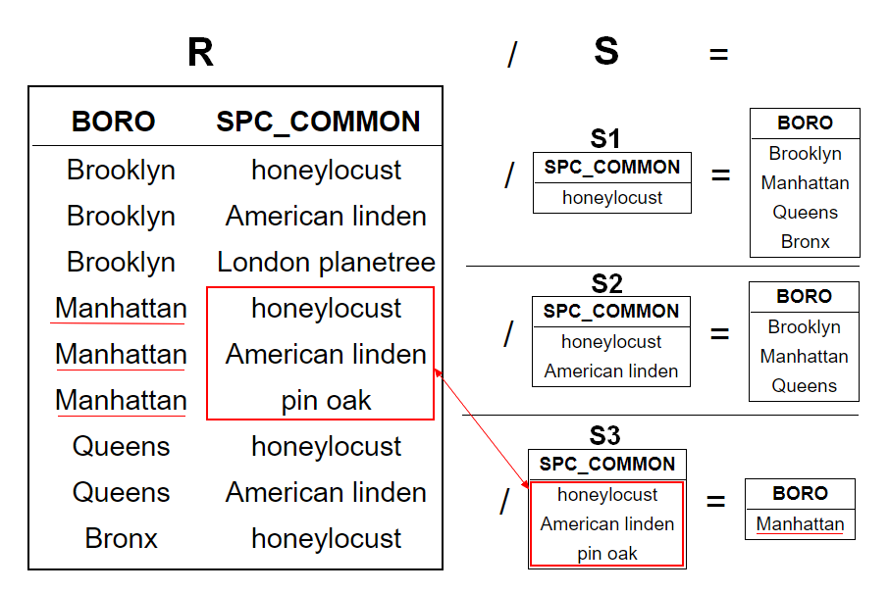The height and width of the screenshot is (593, 889).
Task: Click the BORO header of S1's result
Action: (x=805, y=124)
